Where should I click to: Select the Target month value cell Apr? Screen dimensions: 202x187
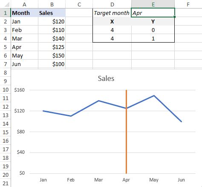click(x=153, y=13)
